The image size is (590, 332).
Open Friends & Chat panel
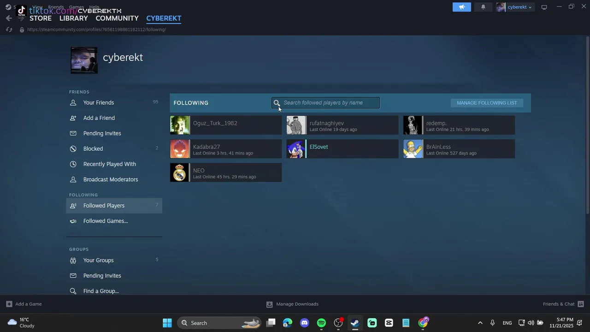[563, 304]
